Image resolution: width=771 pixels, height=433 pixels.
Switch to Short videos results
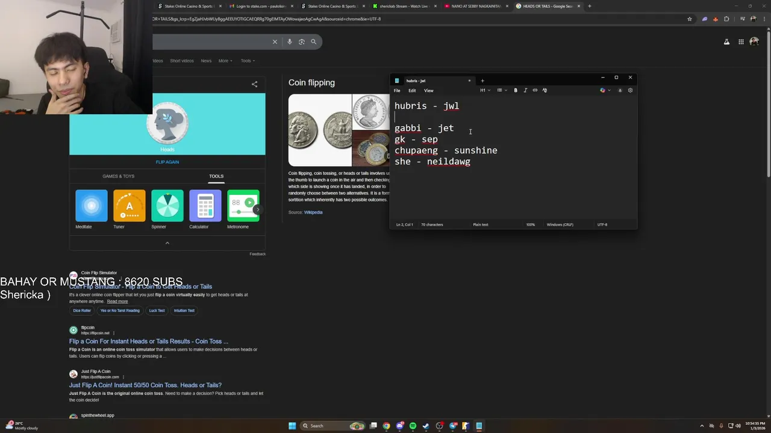(x=181, y=61)
